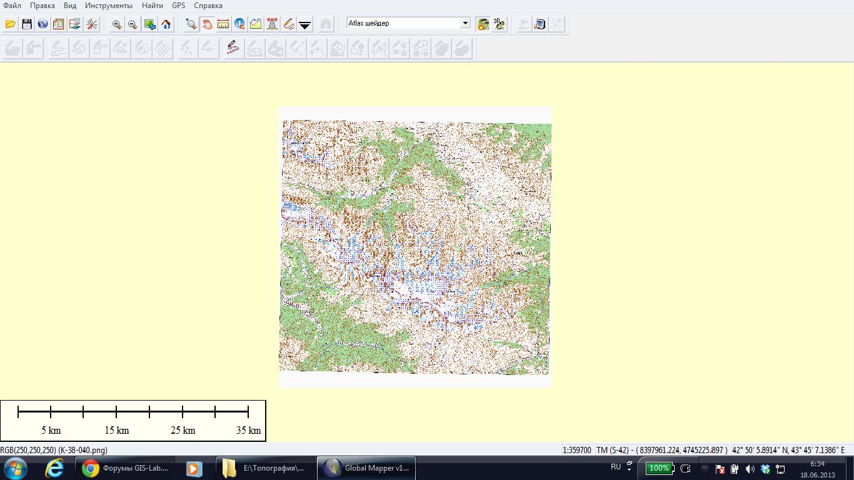Select the Digitizer pencil tool
The height and width of the screenshot is (480, 854).
coord(288,24)
